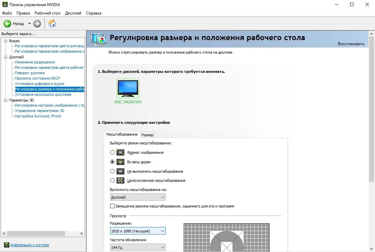Select 'Регулировка размера и положения' tree item
The height and width of the screenshot is (252, 375).
[50, 89]
